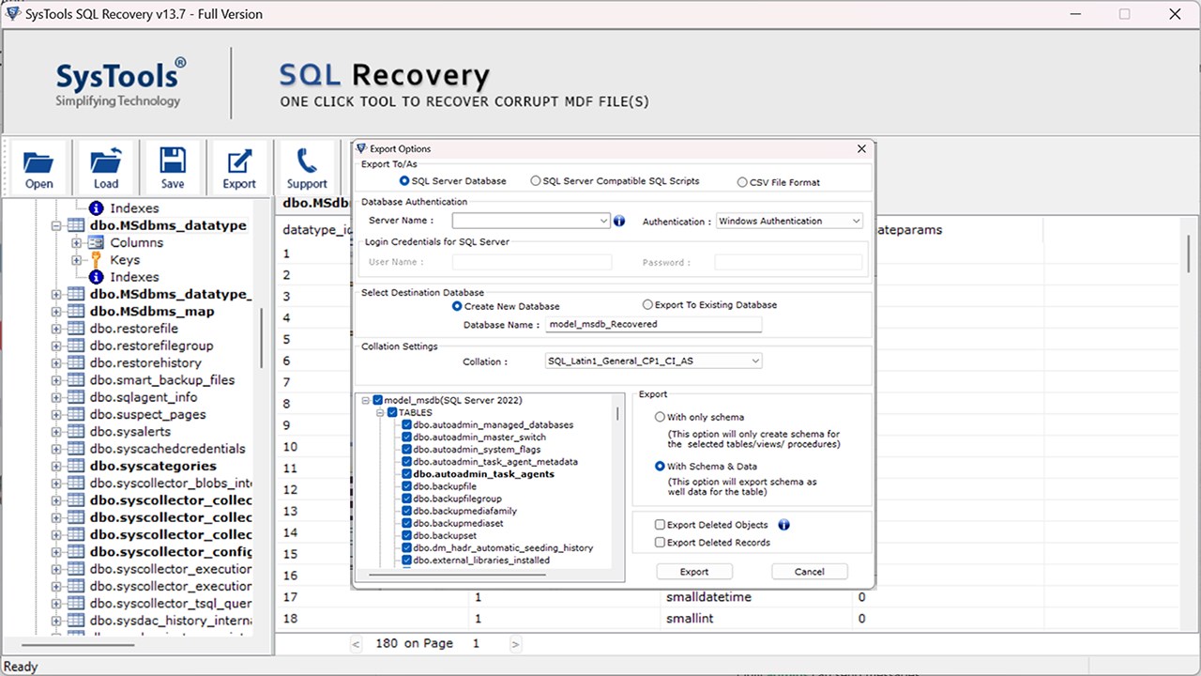Uncheck model_msdb(SQL Server 2022) root checkbox

click(x=377, y=400)
